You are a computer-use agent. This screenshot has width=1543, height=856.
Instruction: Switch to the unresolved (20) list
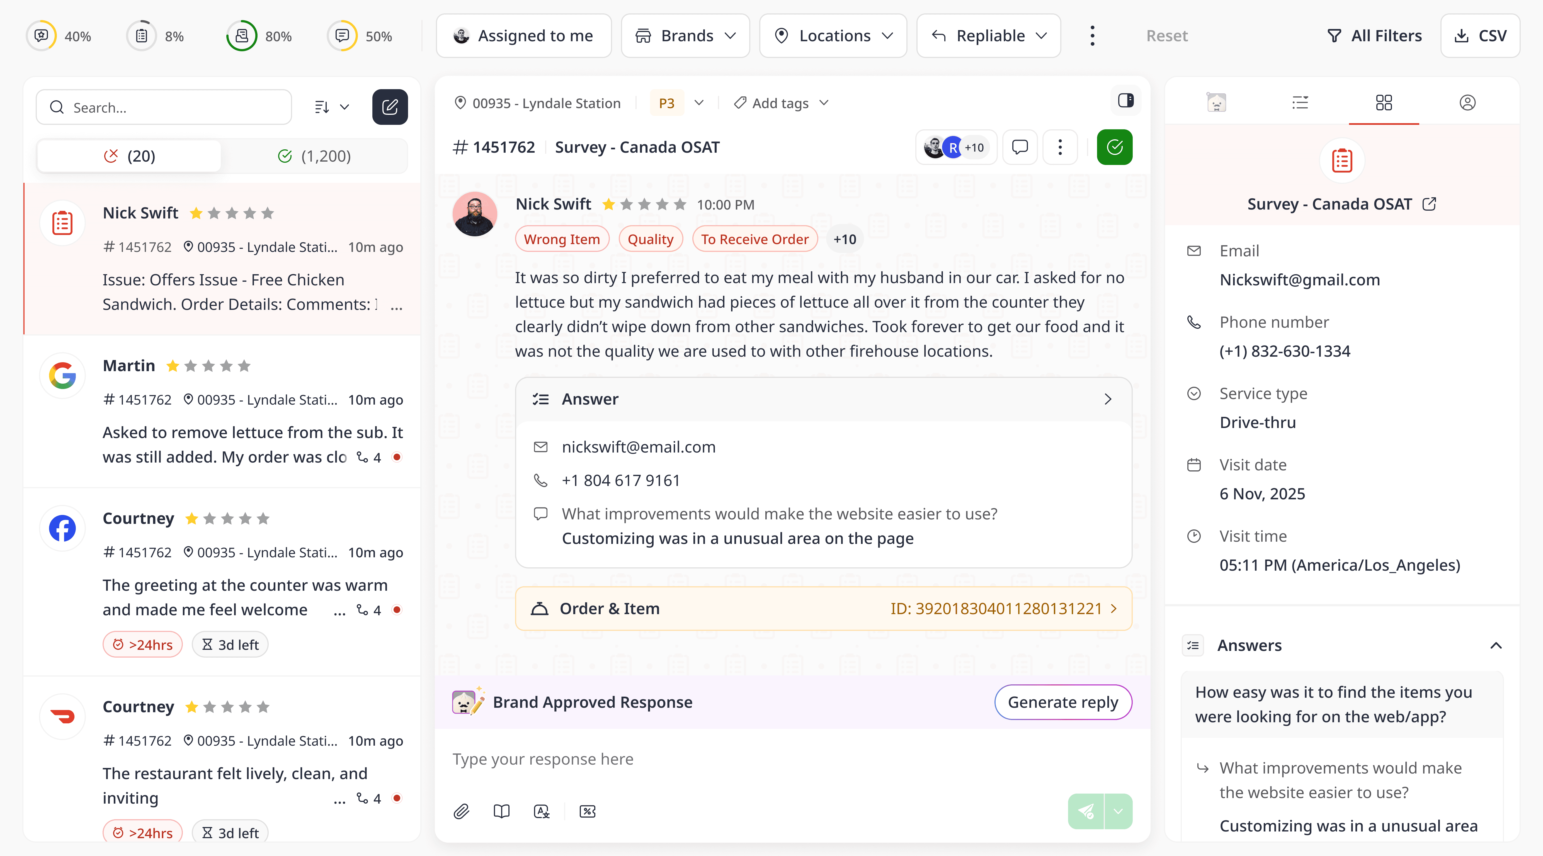point(129,156)
